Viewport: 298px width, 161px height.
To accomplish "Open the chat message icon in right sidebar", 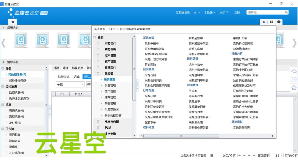I will [294, 79].
